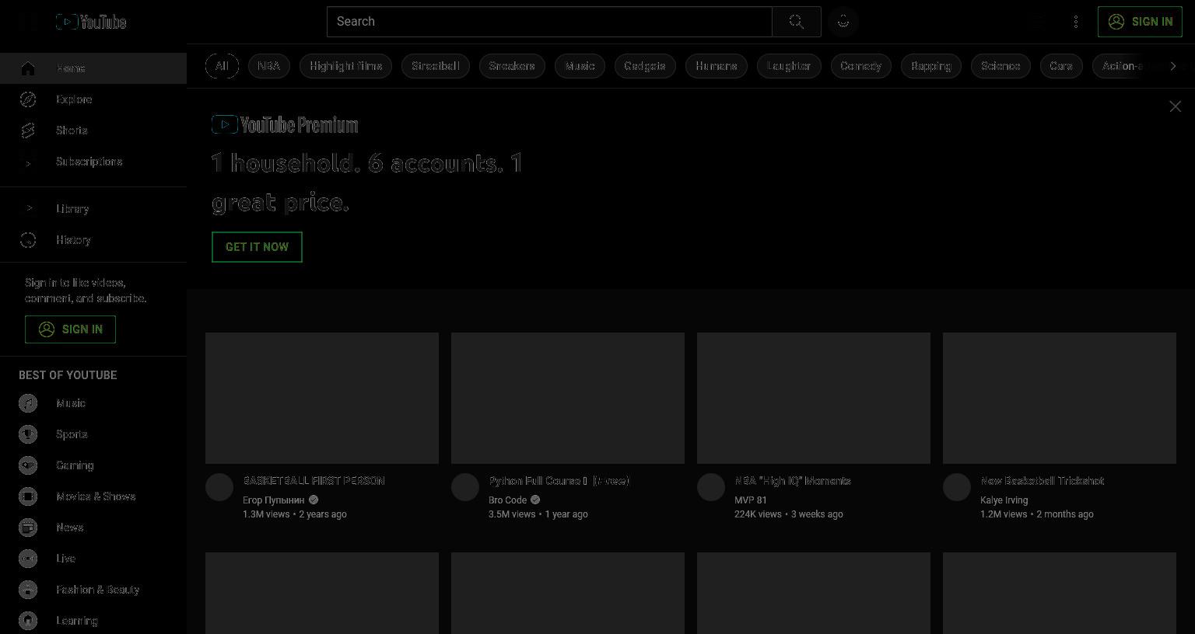Open the Егор Пупынин channel link

tap(274, 500)
